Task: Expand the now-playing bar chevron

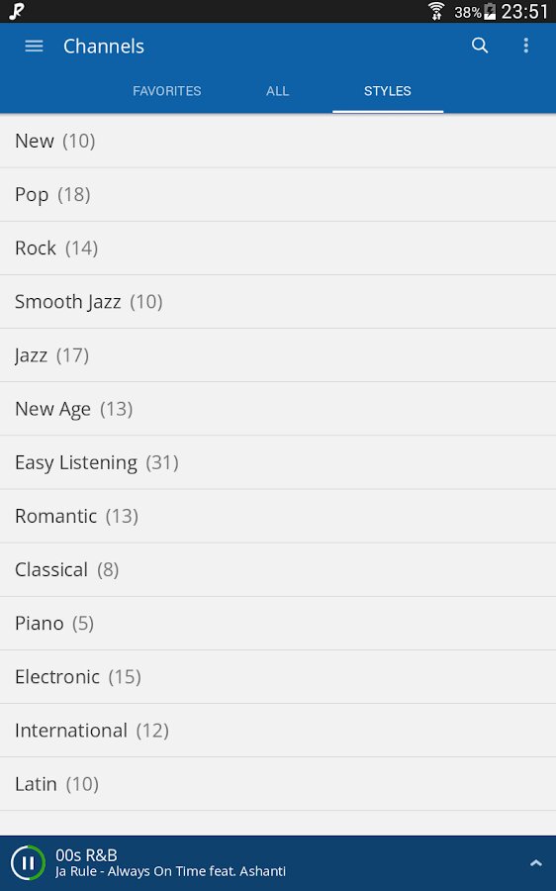Action: [x=535, y=863]
